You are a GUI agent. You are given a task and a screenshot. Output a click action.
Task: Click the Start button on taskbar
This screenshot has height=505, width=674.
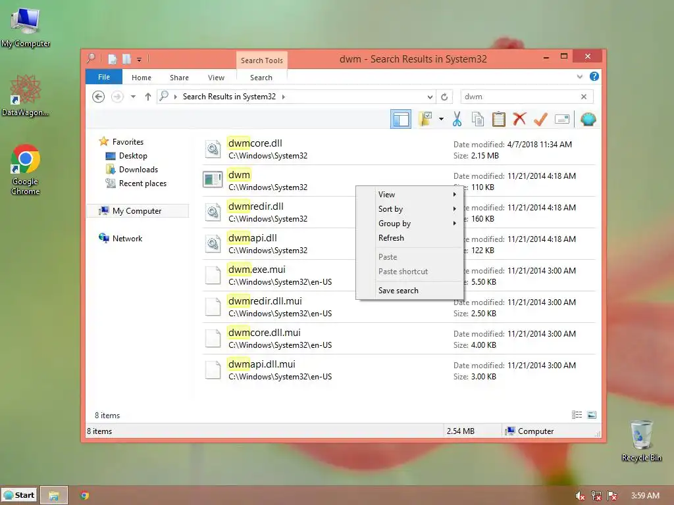click(x=19, y=495)
